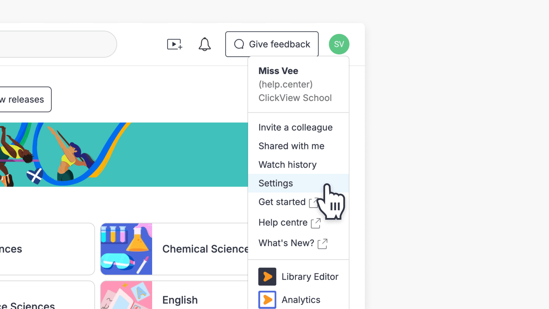Click the new releases button
Image resolution: width=549 pixels, height=309 pixels.
(25, 99)
